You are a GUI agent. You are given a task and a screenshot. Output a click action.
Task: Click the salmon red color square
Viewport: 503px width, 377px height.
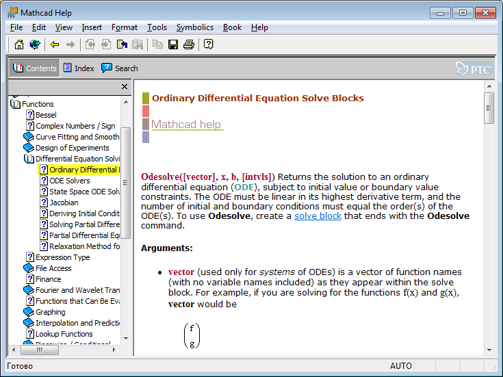(x=146, y=111)
